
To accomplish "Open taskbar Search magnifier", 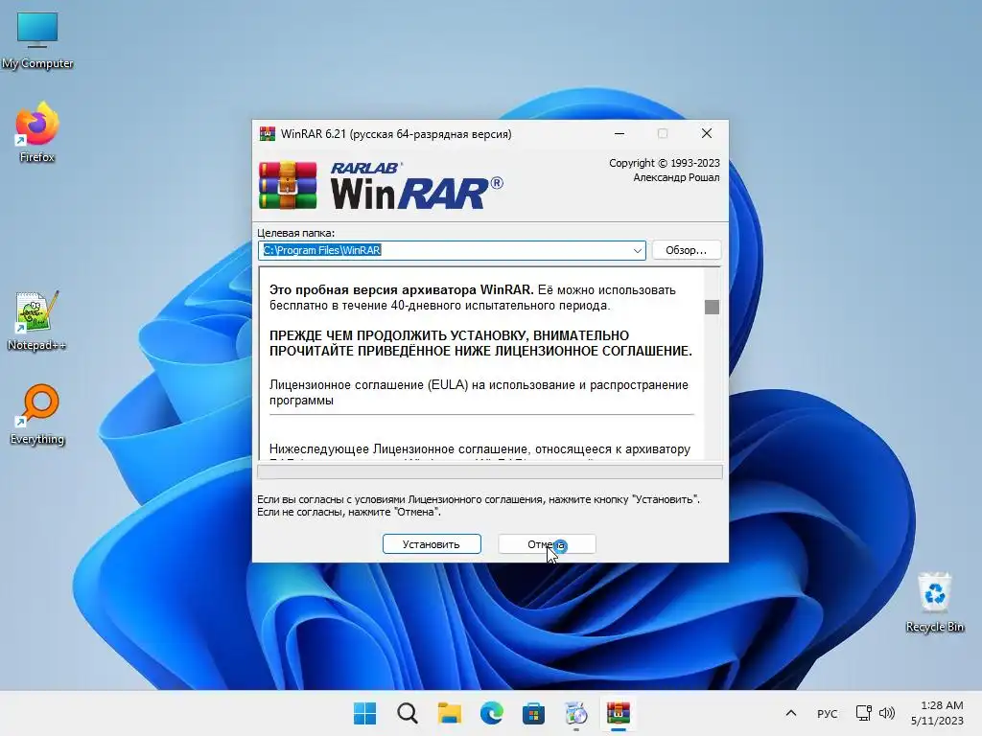I will pos(407,713).
